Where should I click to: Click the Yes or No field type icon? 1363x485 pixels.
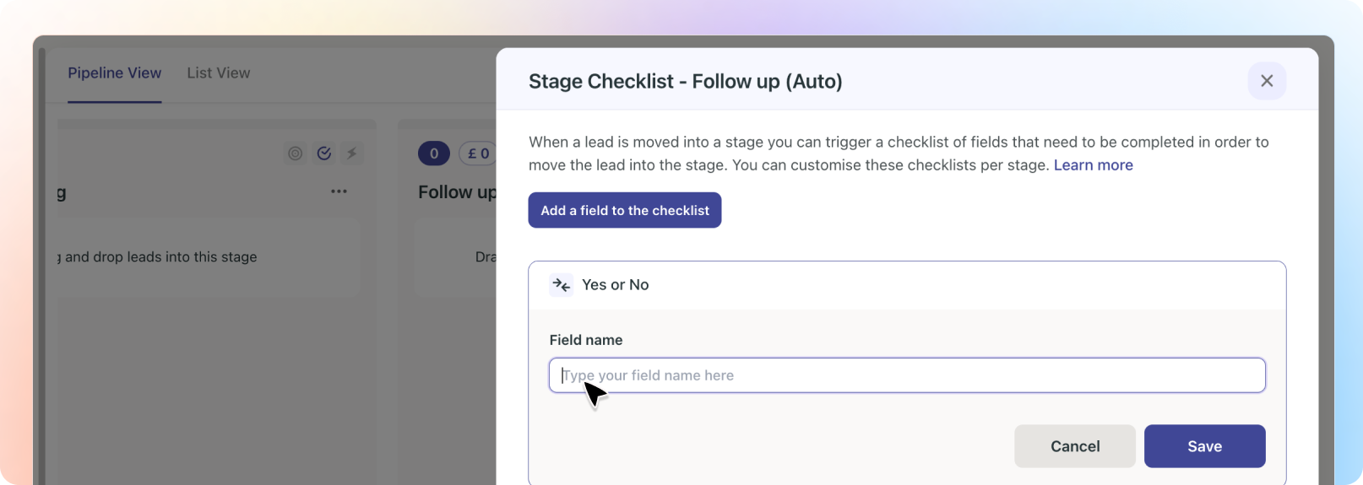tap(561, 285)
